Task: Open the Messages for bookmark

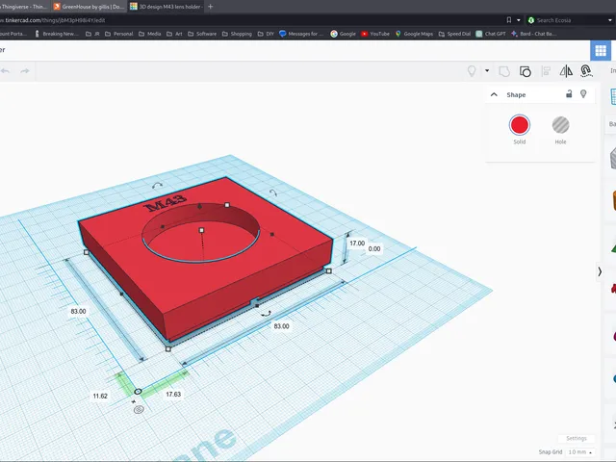Action: click(x=301, y=34)
